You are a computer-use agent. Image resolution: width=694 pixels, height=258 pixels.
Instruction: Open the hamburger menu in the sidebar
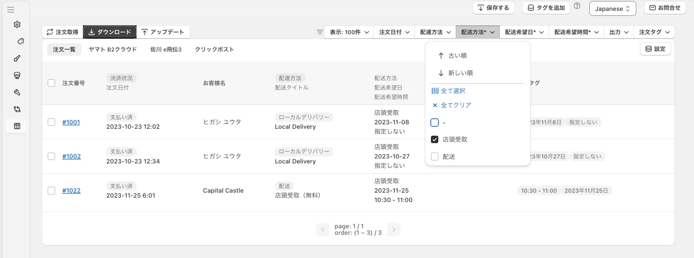pos(10,9)
